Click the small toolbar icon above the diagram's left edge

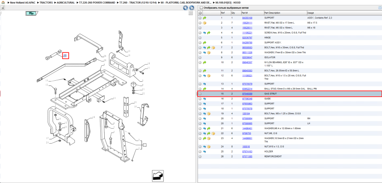coord(2,8)
